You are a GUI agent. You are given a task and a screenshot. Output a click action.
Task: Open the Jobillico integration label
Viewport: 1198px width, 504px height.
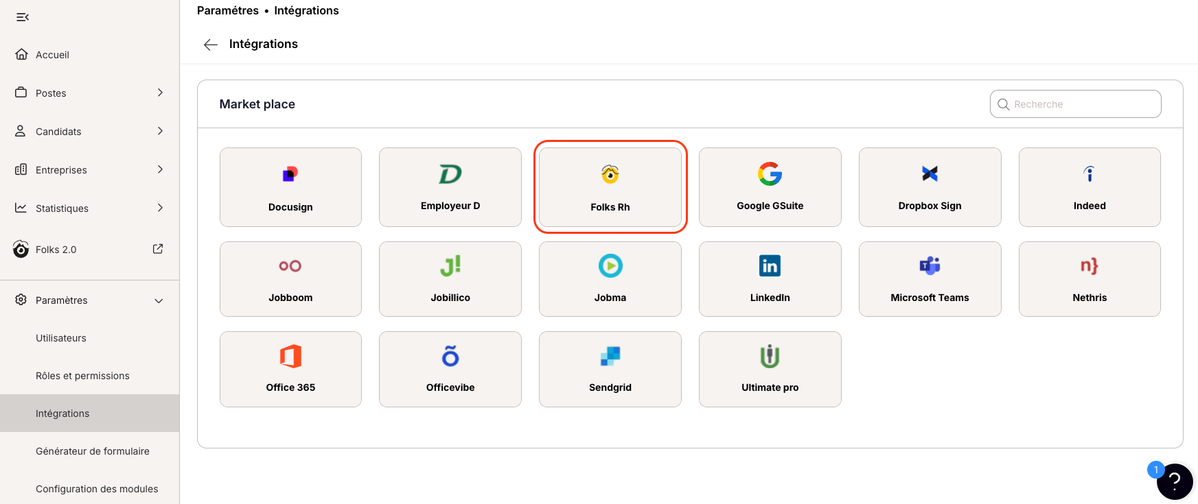coord(450,298)
